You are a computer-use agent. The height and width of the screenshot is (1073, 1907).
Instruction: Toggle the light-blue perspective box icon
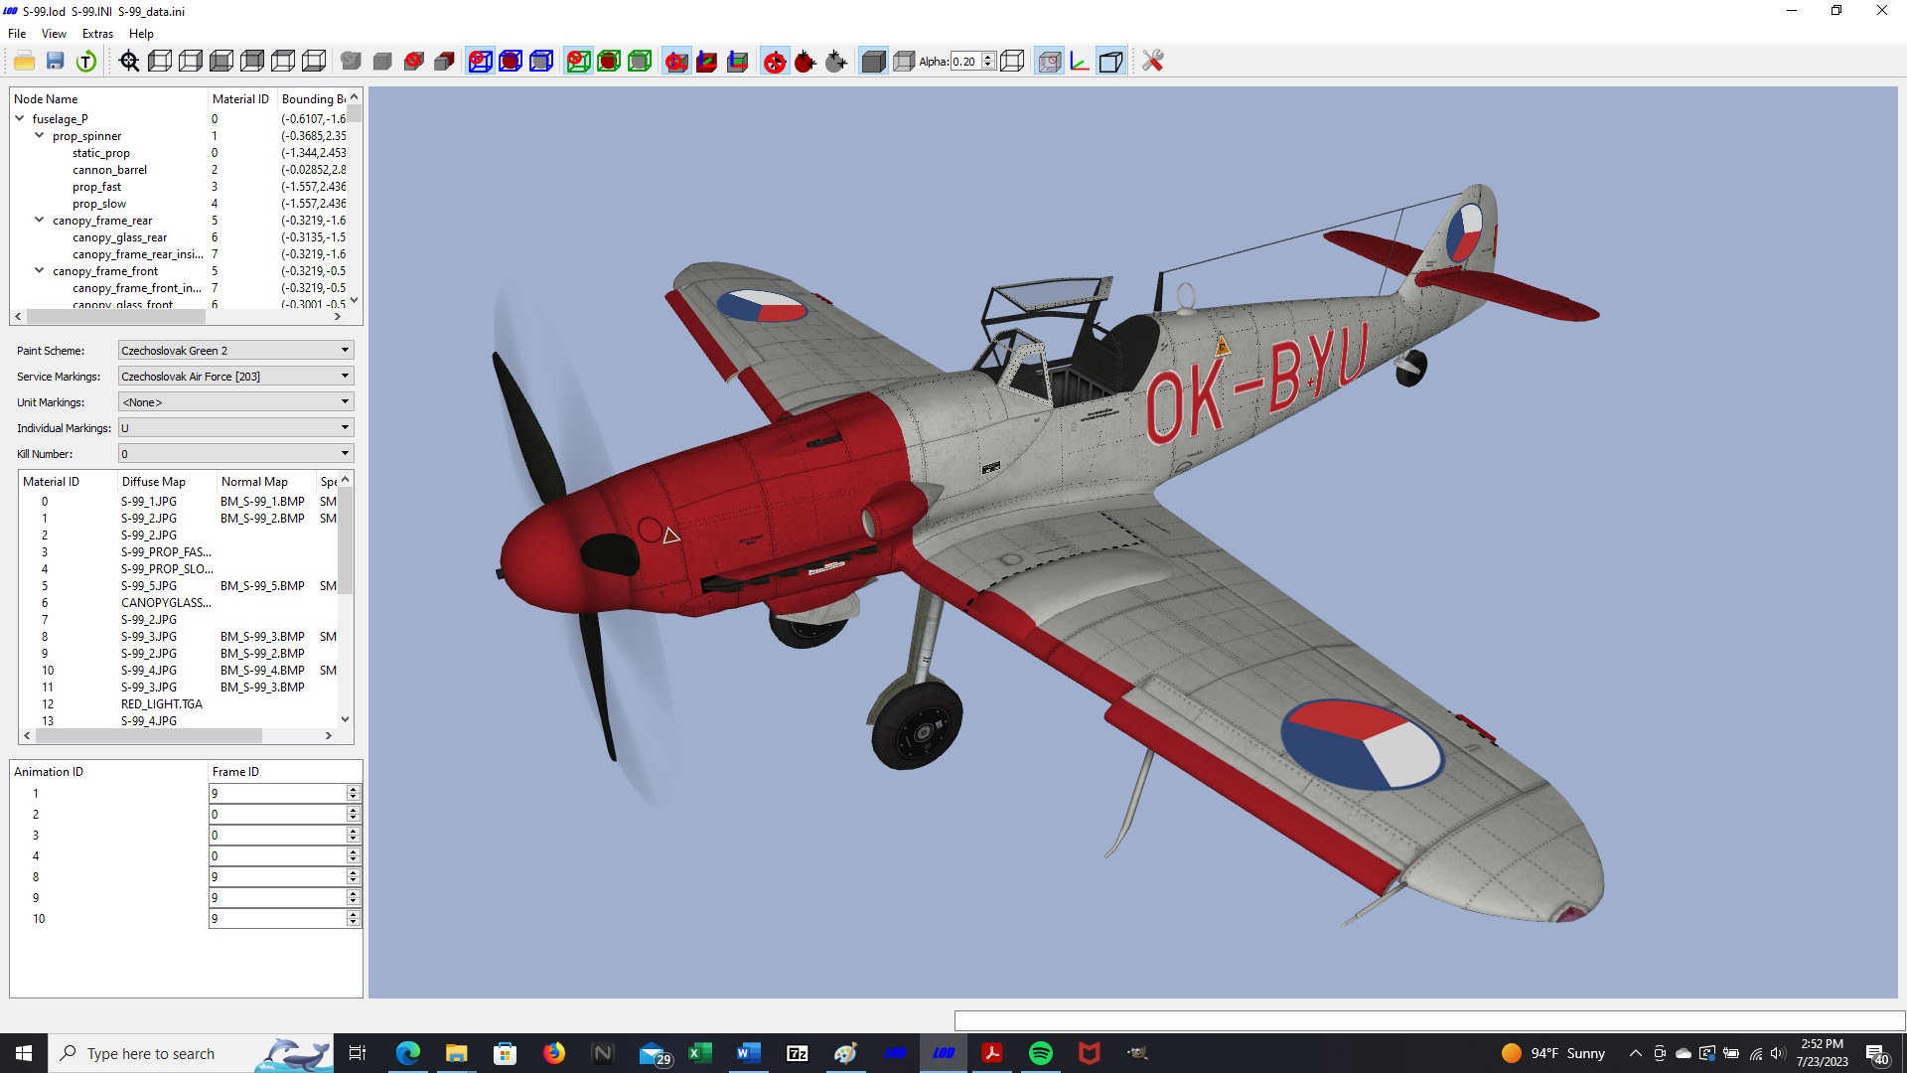(1110, 62)
